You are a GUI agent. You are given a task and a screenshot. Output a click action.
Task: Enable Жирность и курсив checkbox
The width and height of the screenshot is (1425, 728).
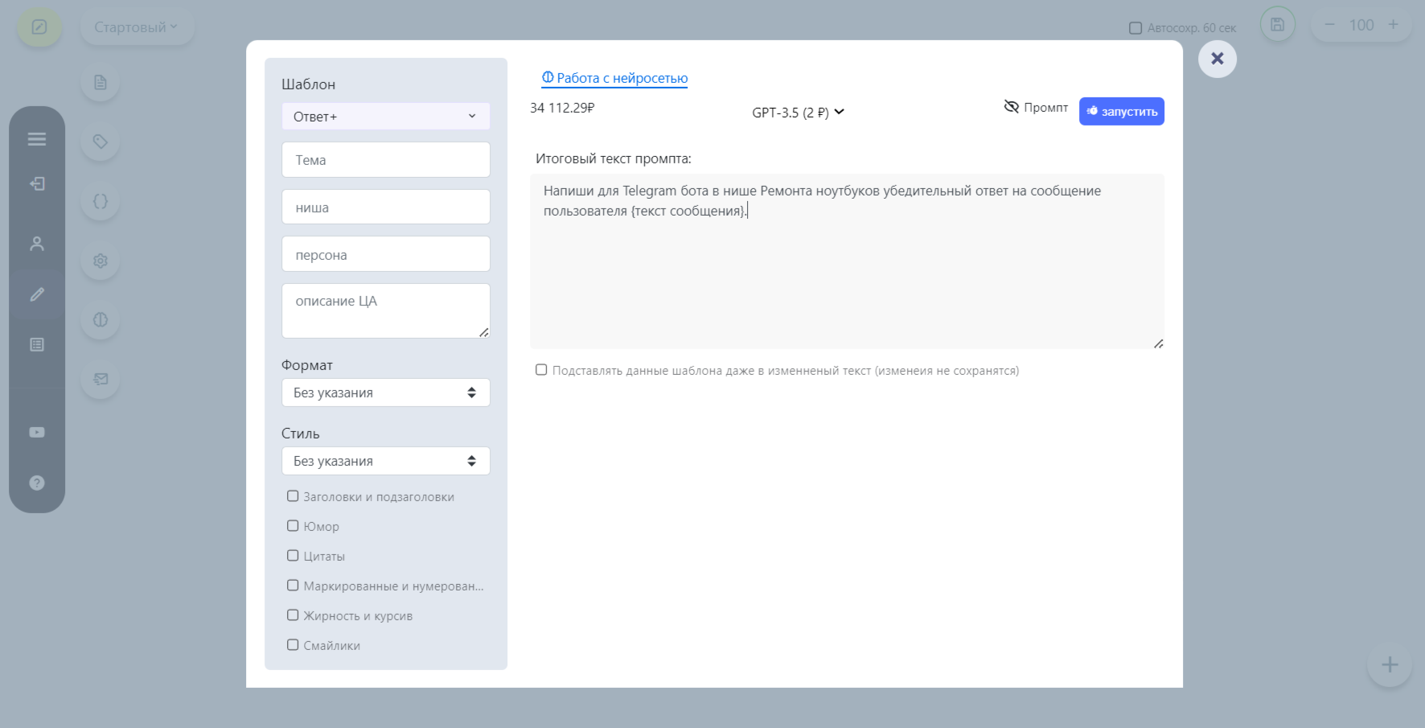293,615
